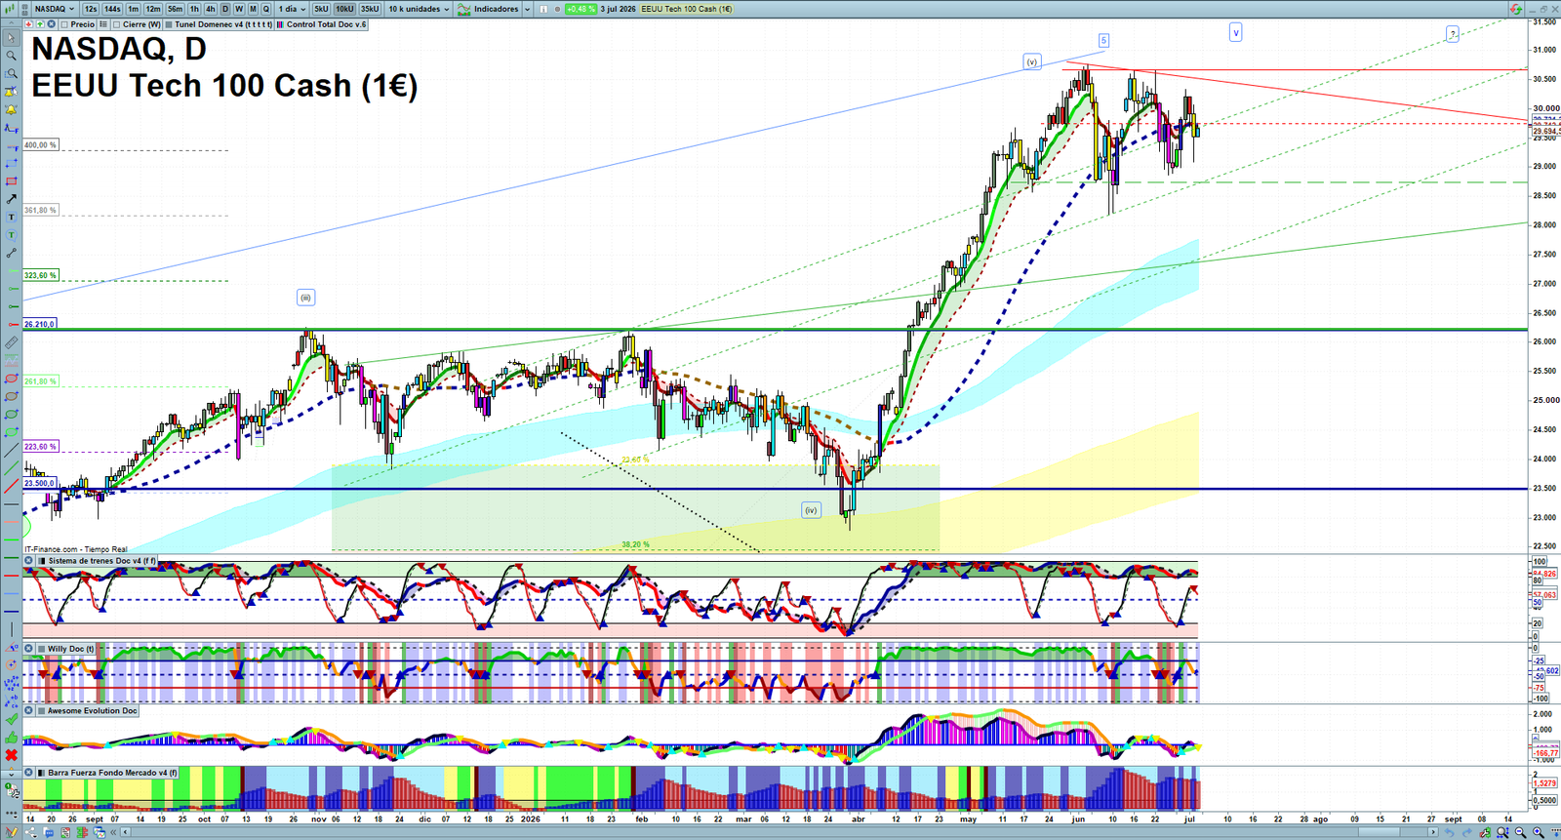Expand the Indicadores dropdown arrow
Image resolution: width=1561 pixels, height=840 pixels.
tap(527, 9)
